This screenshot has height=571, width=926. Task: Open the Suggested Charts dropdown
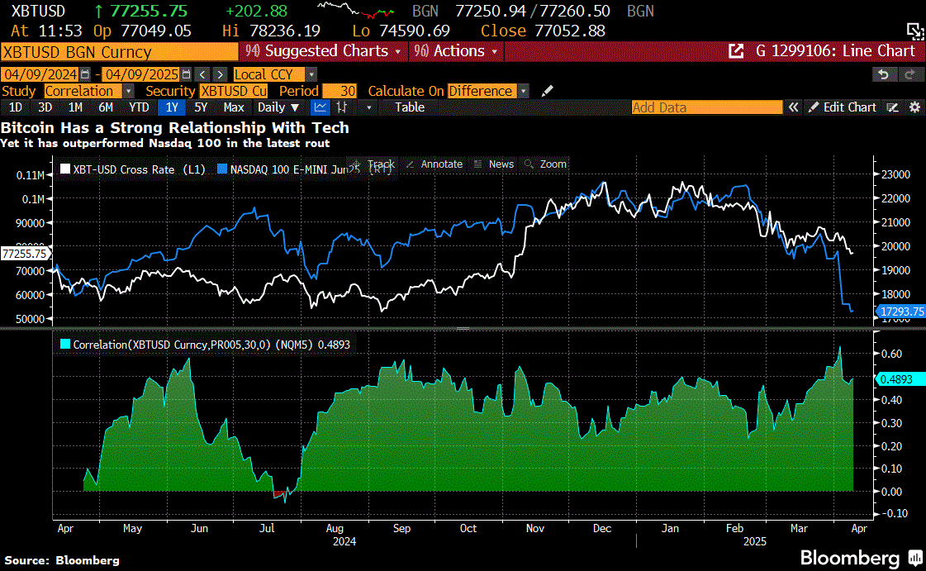pyautogui.click(x=324, y=51)
